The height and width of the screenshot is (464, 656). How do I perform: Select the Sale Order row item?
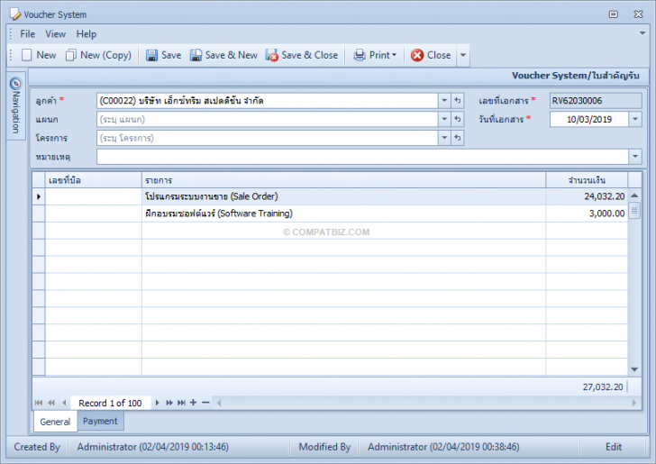(343, 196)
